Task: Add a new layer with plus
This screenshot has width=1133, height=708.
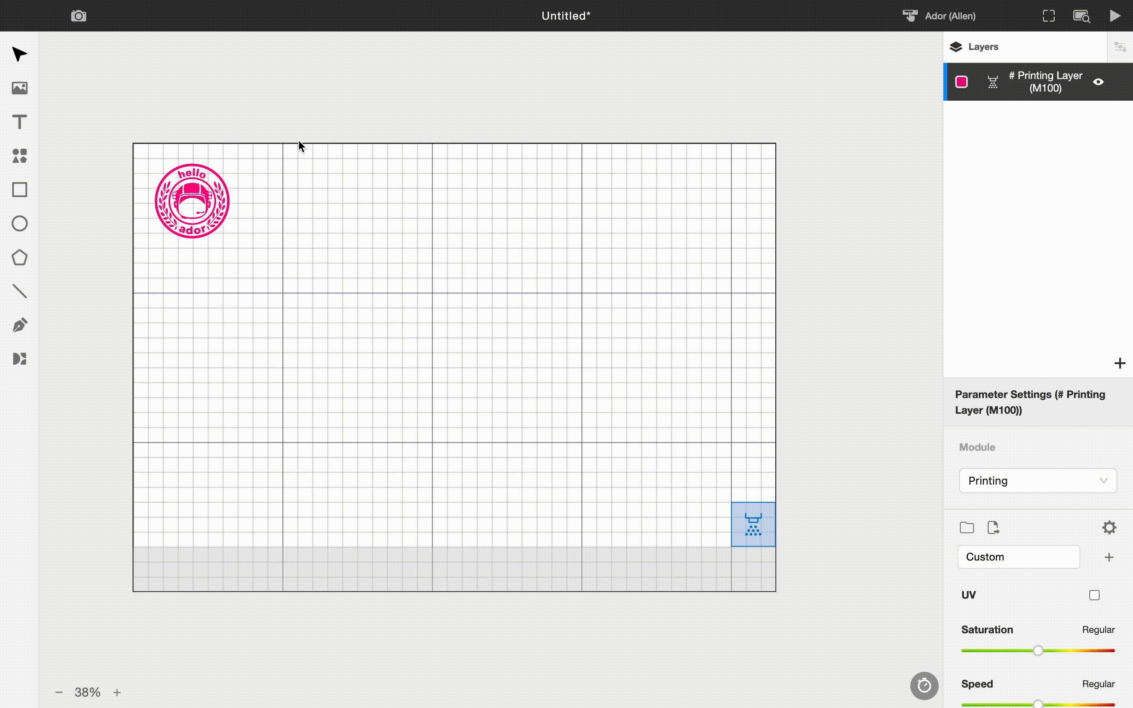Action: click(x=1120, y=363)
